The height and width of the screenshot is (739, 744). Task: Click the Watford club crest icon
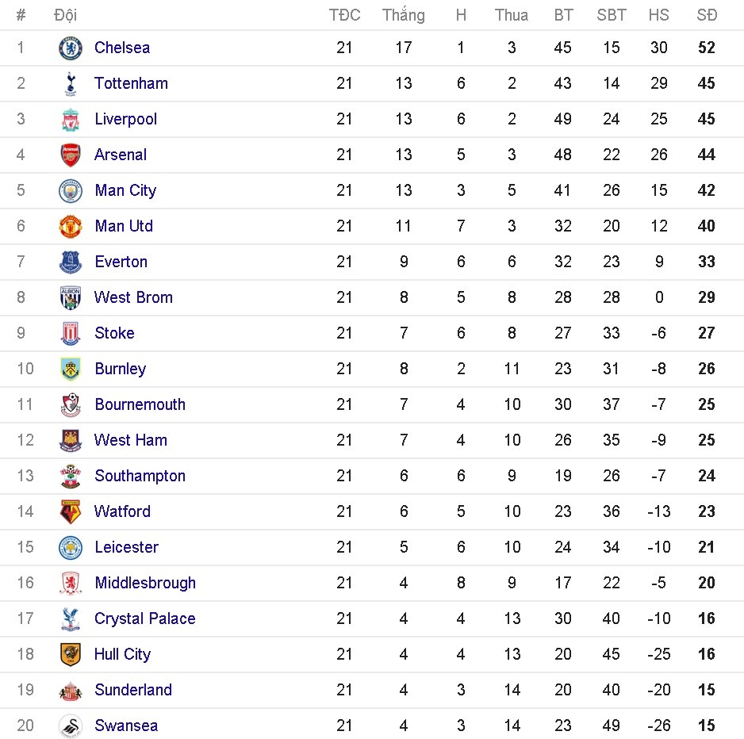click(71, 512)
